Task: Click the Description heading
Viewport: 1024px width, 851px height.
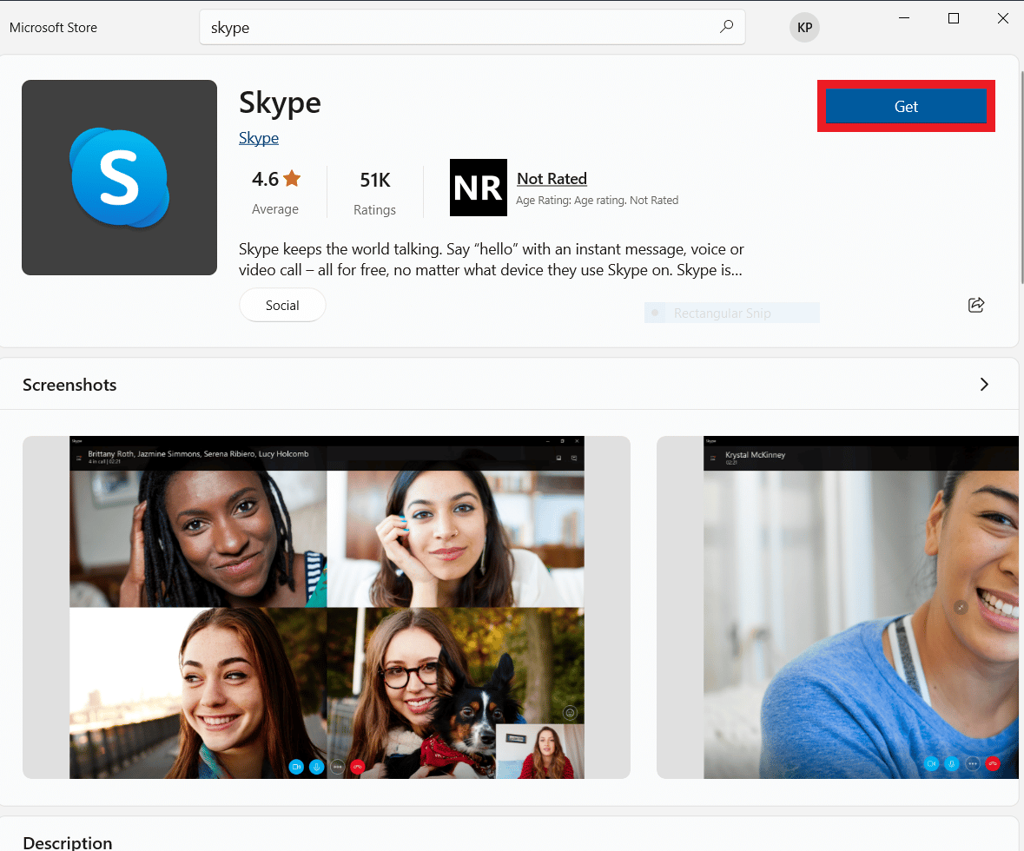Action: (67, 842)
